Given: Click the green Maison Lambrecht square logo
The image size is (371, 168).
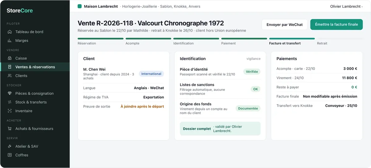Looking at the screenshot, I should tap(80, 6).
